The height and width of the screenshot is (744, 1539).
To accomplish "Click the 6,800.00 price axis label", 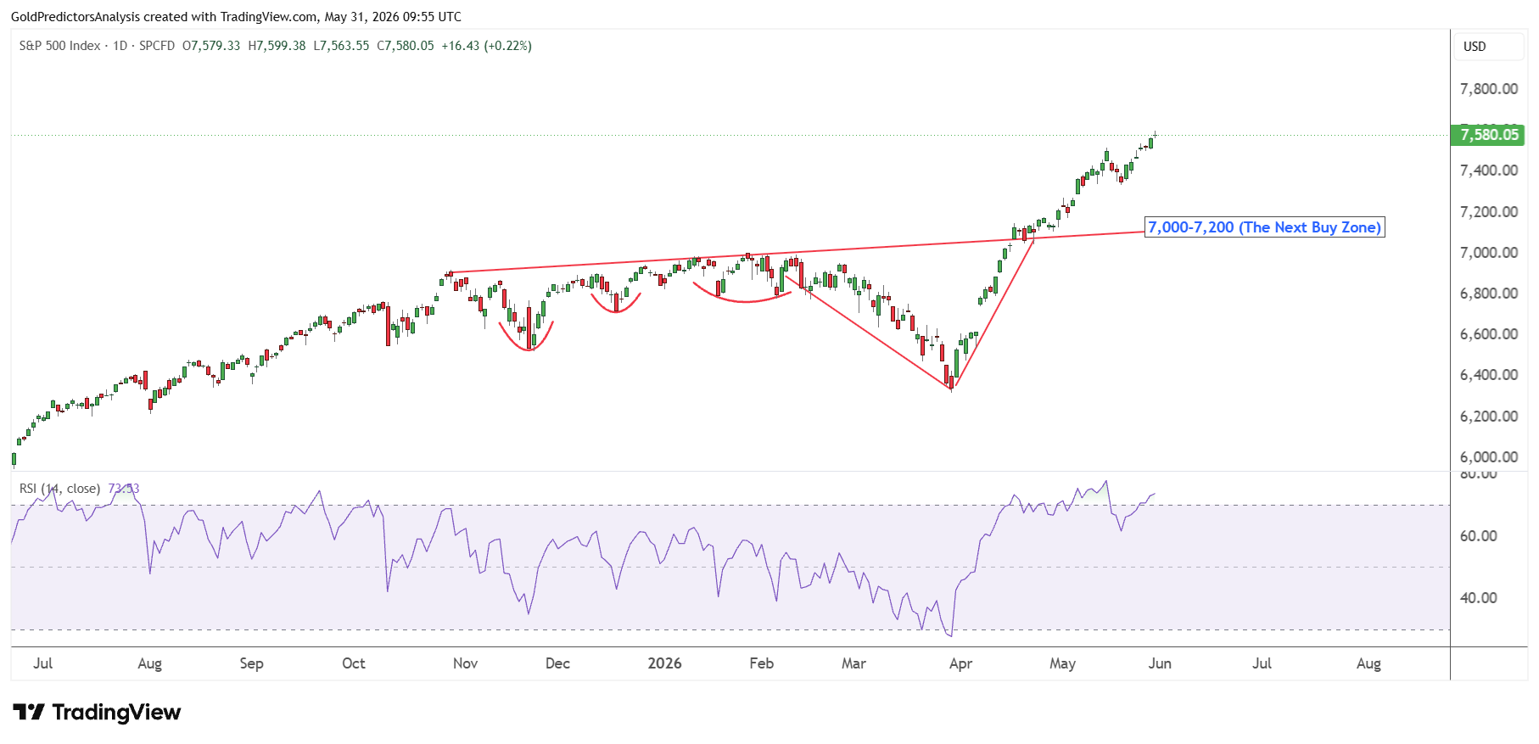I will click(1489, 294).
